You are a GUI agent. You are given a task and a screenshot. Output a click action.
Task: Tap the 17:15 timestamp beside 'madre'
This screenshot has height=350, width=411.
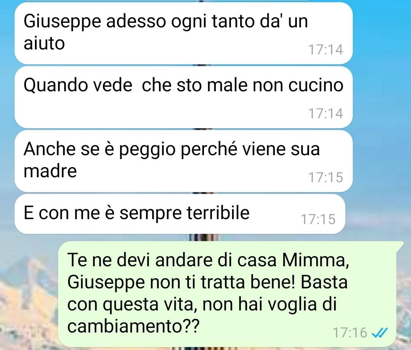click(x=325, y=177)
